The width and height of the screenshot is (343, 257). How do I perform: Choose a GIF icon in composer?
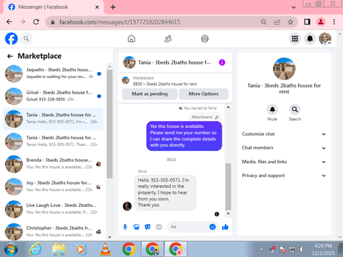click(x=158, y=227)
